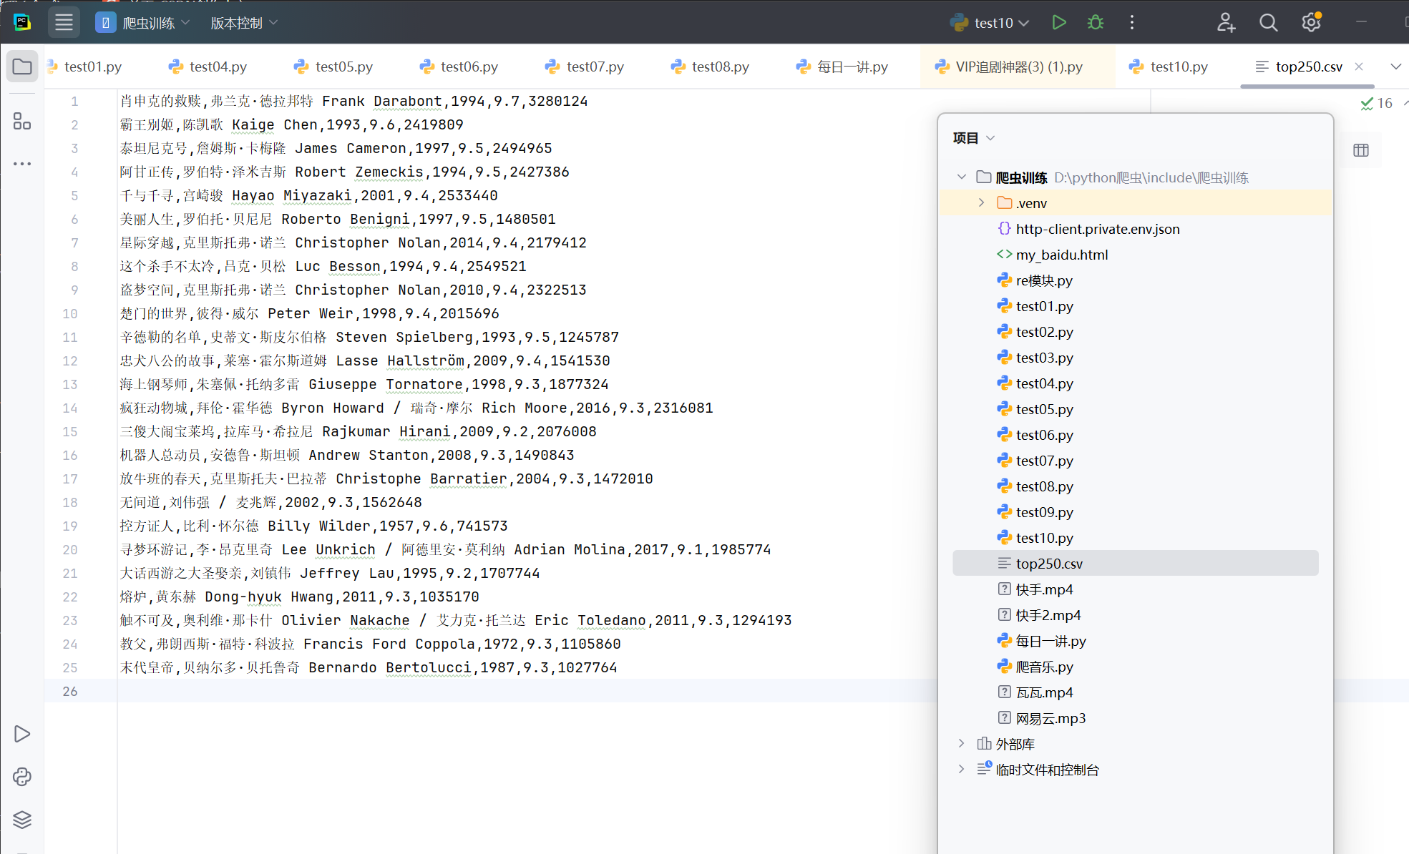The image size is (1409, 854).
Task: Switch to table view icon
Action: (x=1361, y=150)
